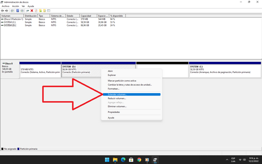Select the Disco 0 disk label panel
This screenshot has height=164, width=262.
10,70
